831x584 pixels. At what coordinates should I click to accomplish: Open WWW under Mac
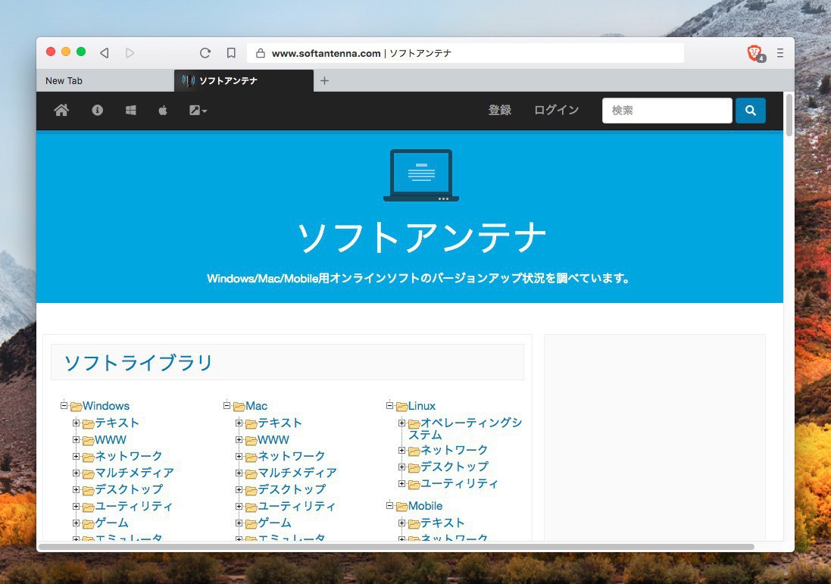(x=273, y=440)
